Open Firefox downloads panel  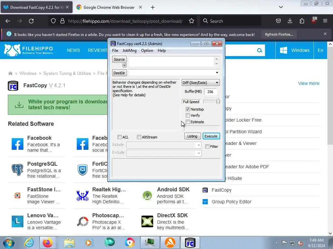click(x=290, y=21)
